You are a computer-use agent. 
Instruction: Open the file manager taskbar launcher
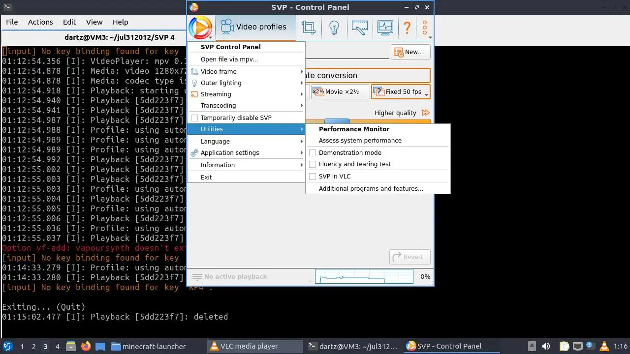(70, 346)
